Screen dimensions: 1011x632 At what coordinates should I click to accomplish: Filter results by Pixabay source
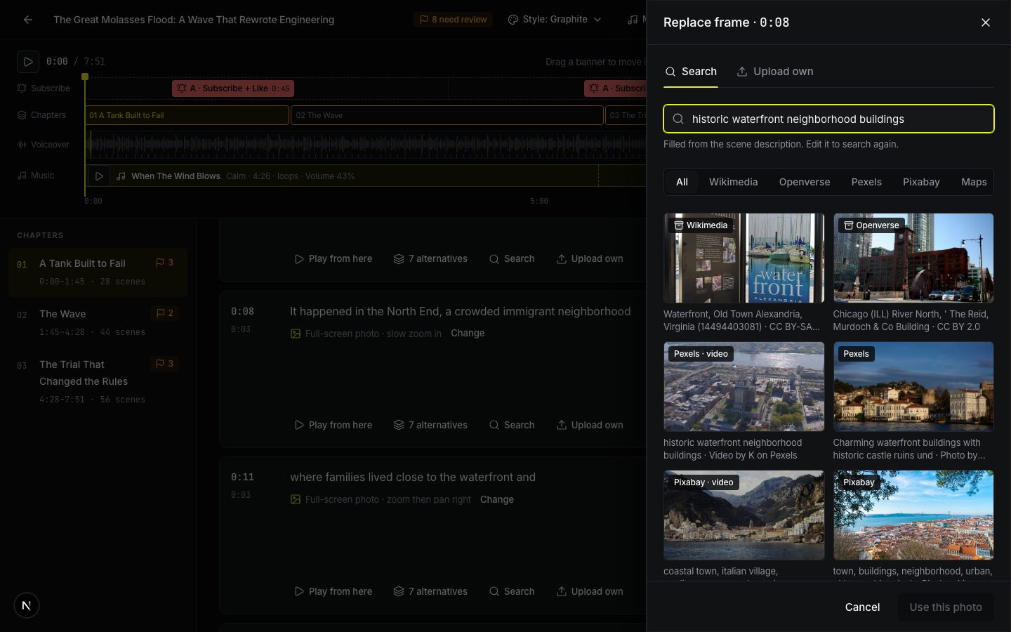[921, 182]
